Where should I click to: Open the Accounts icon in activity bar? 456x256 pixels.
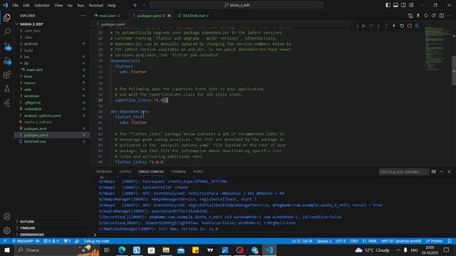7,216
